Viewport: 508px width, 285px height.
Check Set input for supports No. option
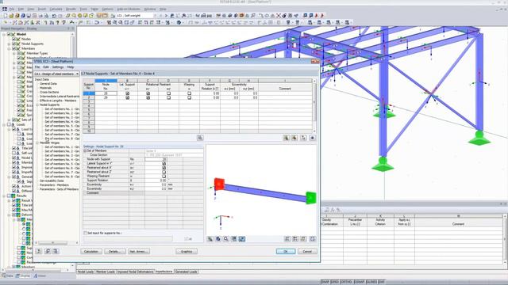tap(86, 233)
